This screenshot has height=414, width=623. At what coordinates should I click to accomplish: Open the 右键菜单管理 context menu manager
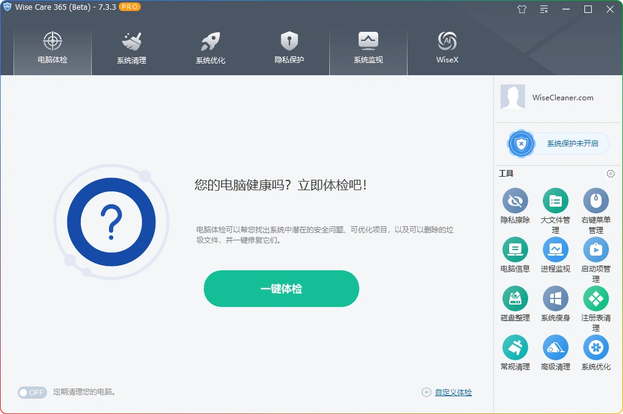pyautogui.click(x=595, y=202)
